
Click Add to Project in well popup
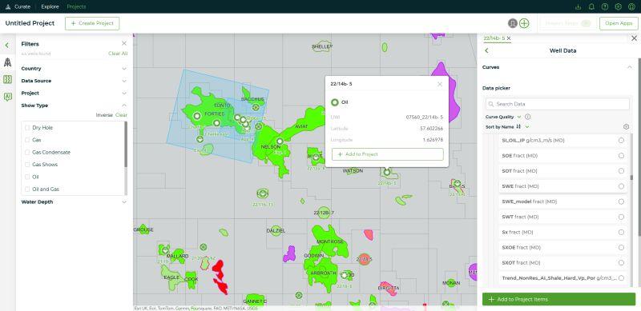coord(387,154)
